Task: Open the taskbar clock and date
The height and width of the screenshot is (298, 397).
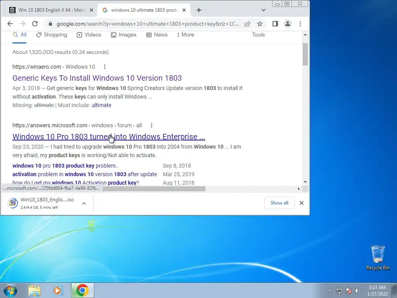Action: click(377, 291)
